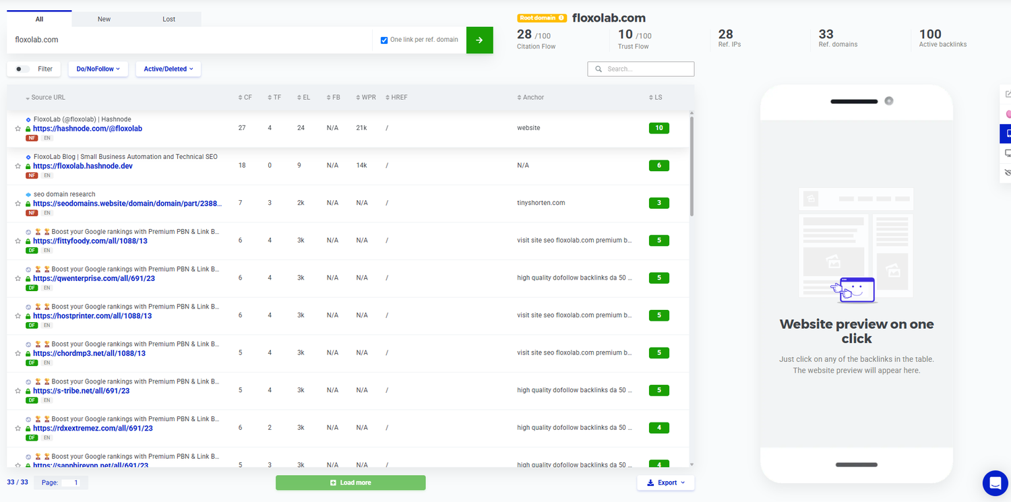Sort by the FB column header
The height and width of the screenshot is (502, 1011).
coord(333,98)
